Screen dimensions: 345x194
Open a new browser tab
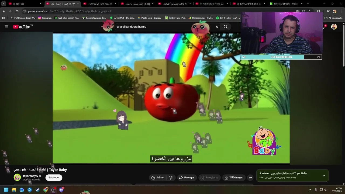tap(308, 4)
